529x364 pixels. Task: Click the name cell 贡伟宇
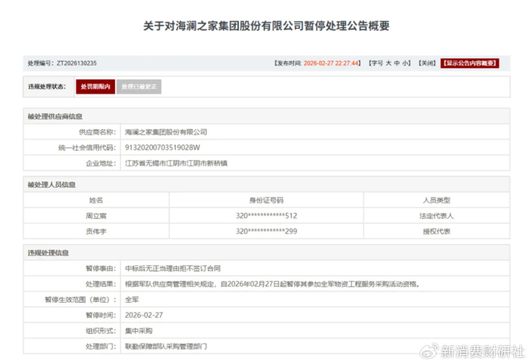[x=96, y=232]
